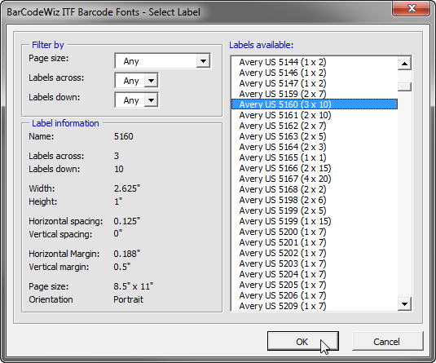Open the Page size dropdown
The image size is (436, 363).
(163, 60)
